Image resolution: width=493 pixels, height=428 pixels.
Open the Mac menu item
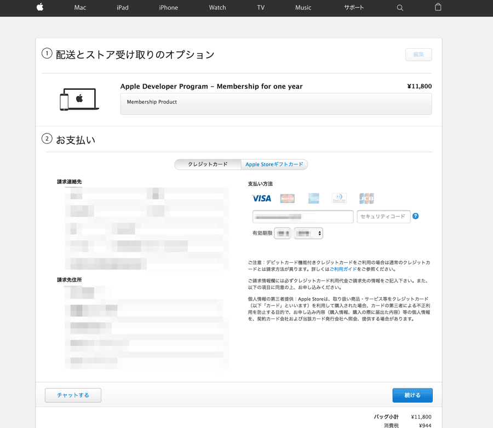click(x=80, y=8)
